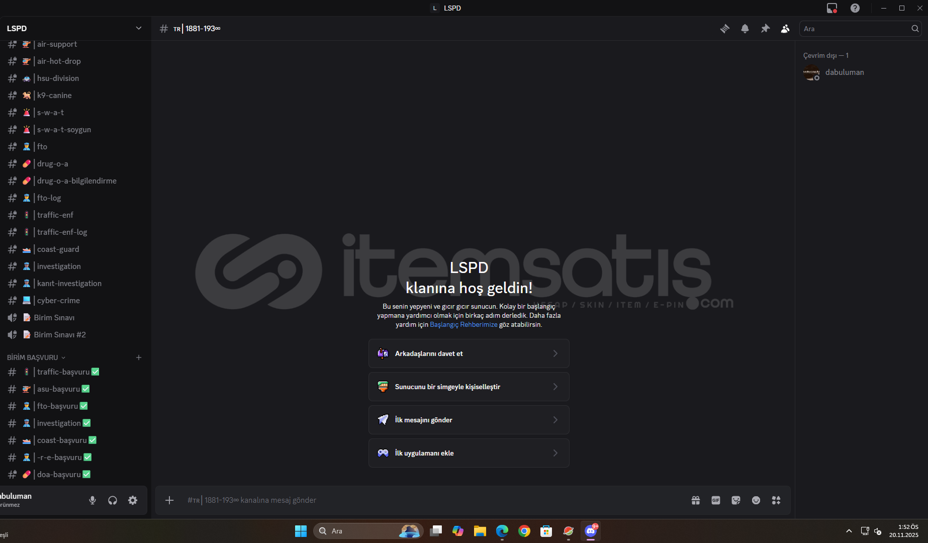Screen dimensions: 928x543
Task: Open the cyber-crime channel
Action: [75, 301]
